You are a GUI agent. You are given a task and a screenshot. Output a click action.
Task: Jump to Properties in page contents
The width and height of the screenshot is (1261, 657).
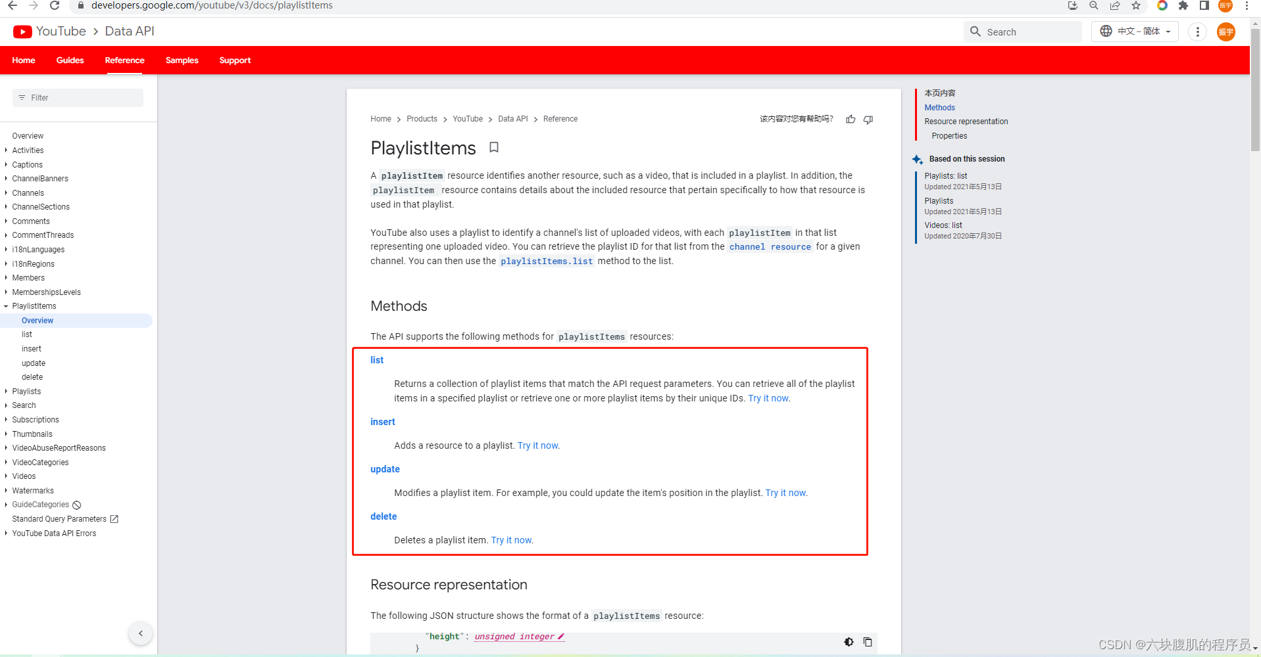949,136
